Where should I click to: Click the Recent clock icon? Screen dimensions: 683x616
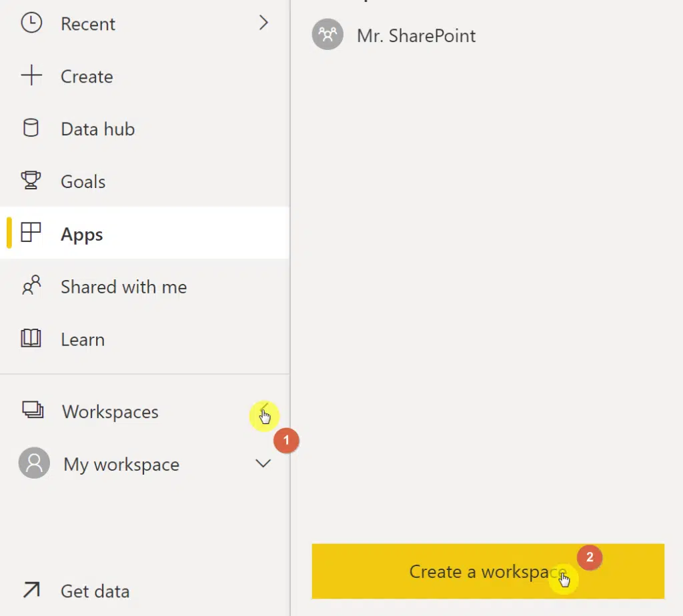31,23
